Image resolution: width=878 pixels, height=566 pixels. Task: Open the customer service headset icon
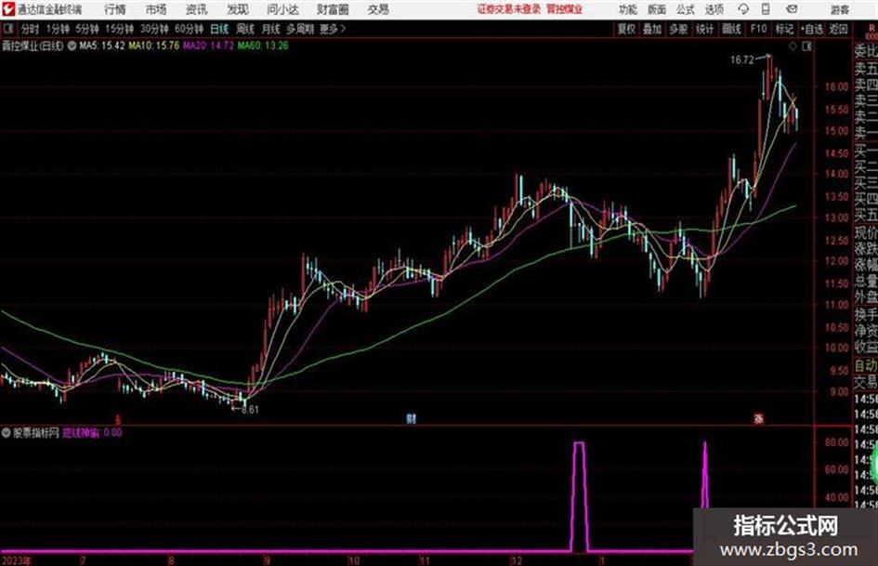click(743, 9)
